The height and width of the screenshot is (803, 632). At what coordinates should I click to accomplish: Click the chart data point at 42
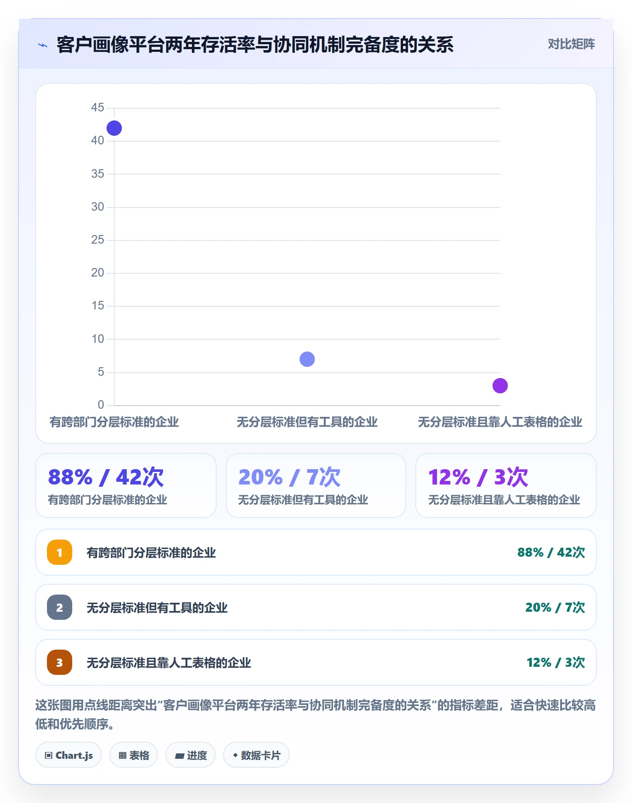click(114, 128)
